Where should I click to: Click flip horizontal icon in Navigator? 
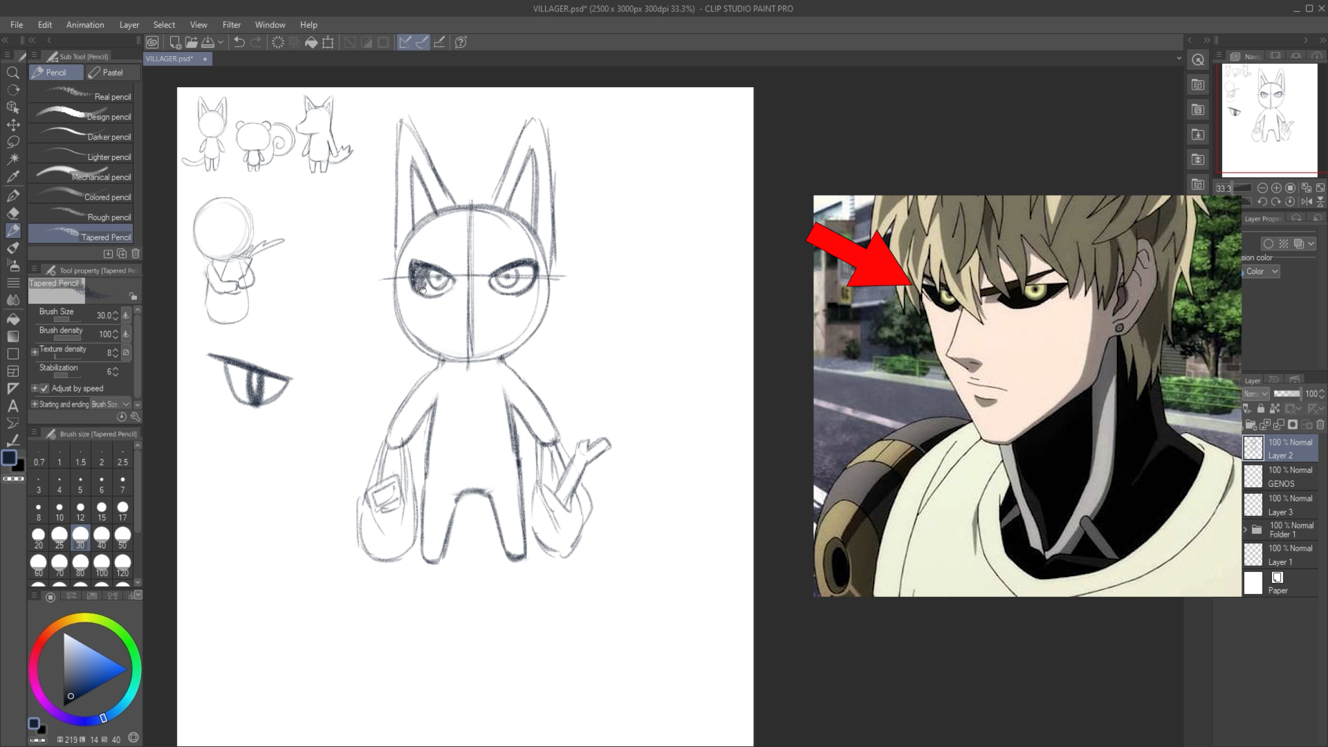tap(1306, 202)
